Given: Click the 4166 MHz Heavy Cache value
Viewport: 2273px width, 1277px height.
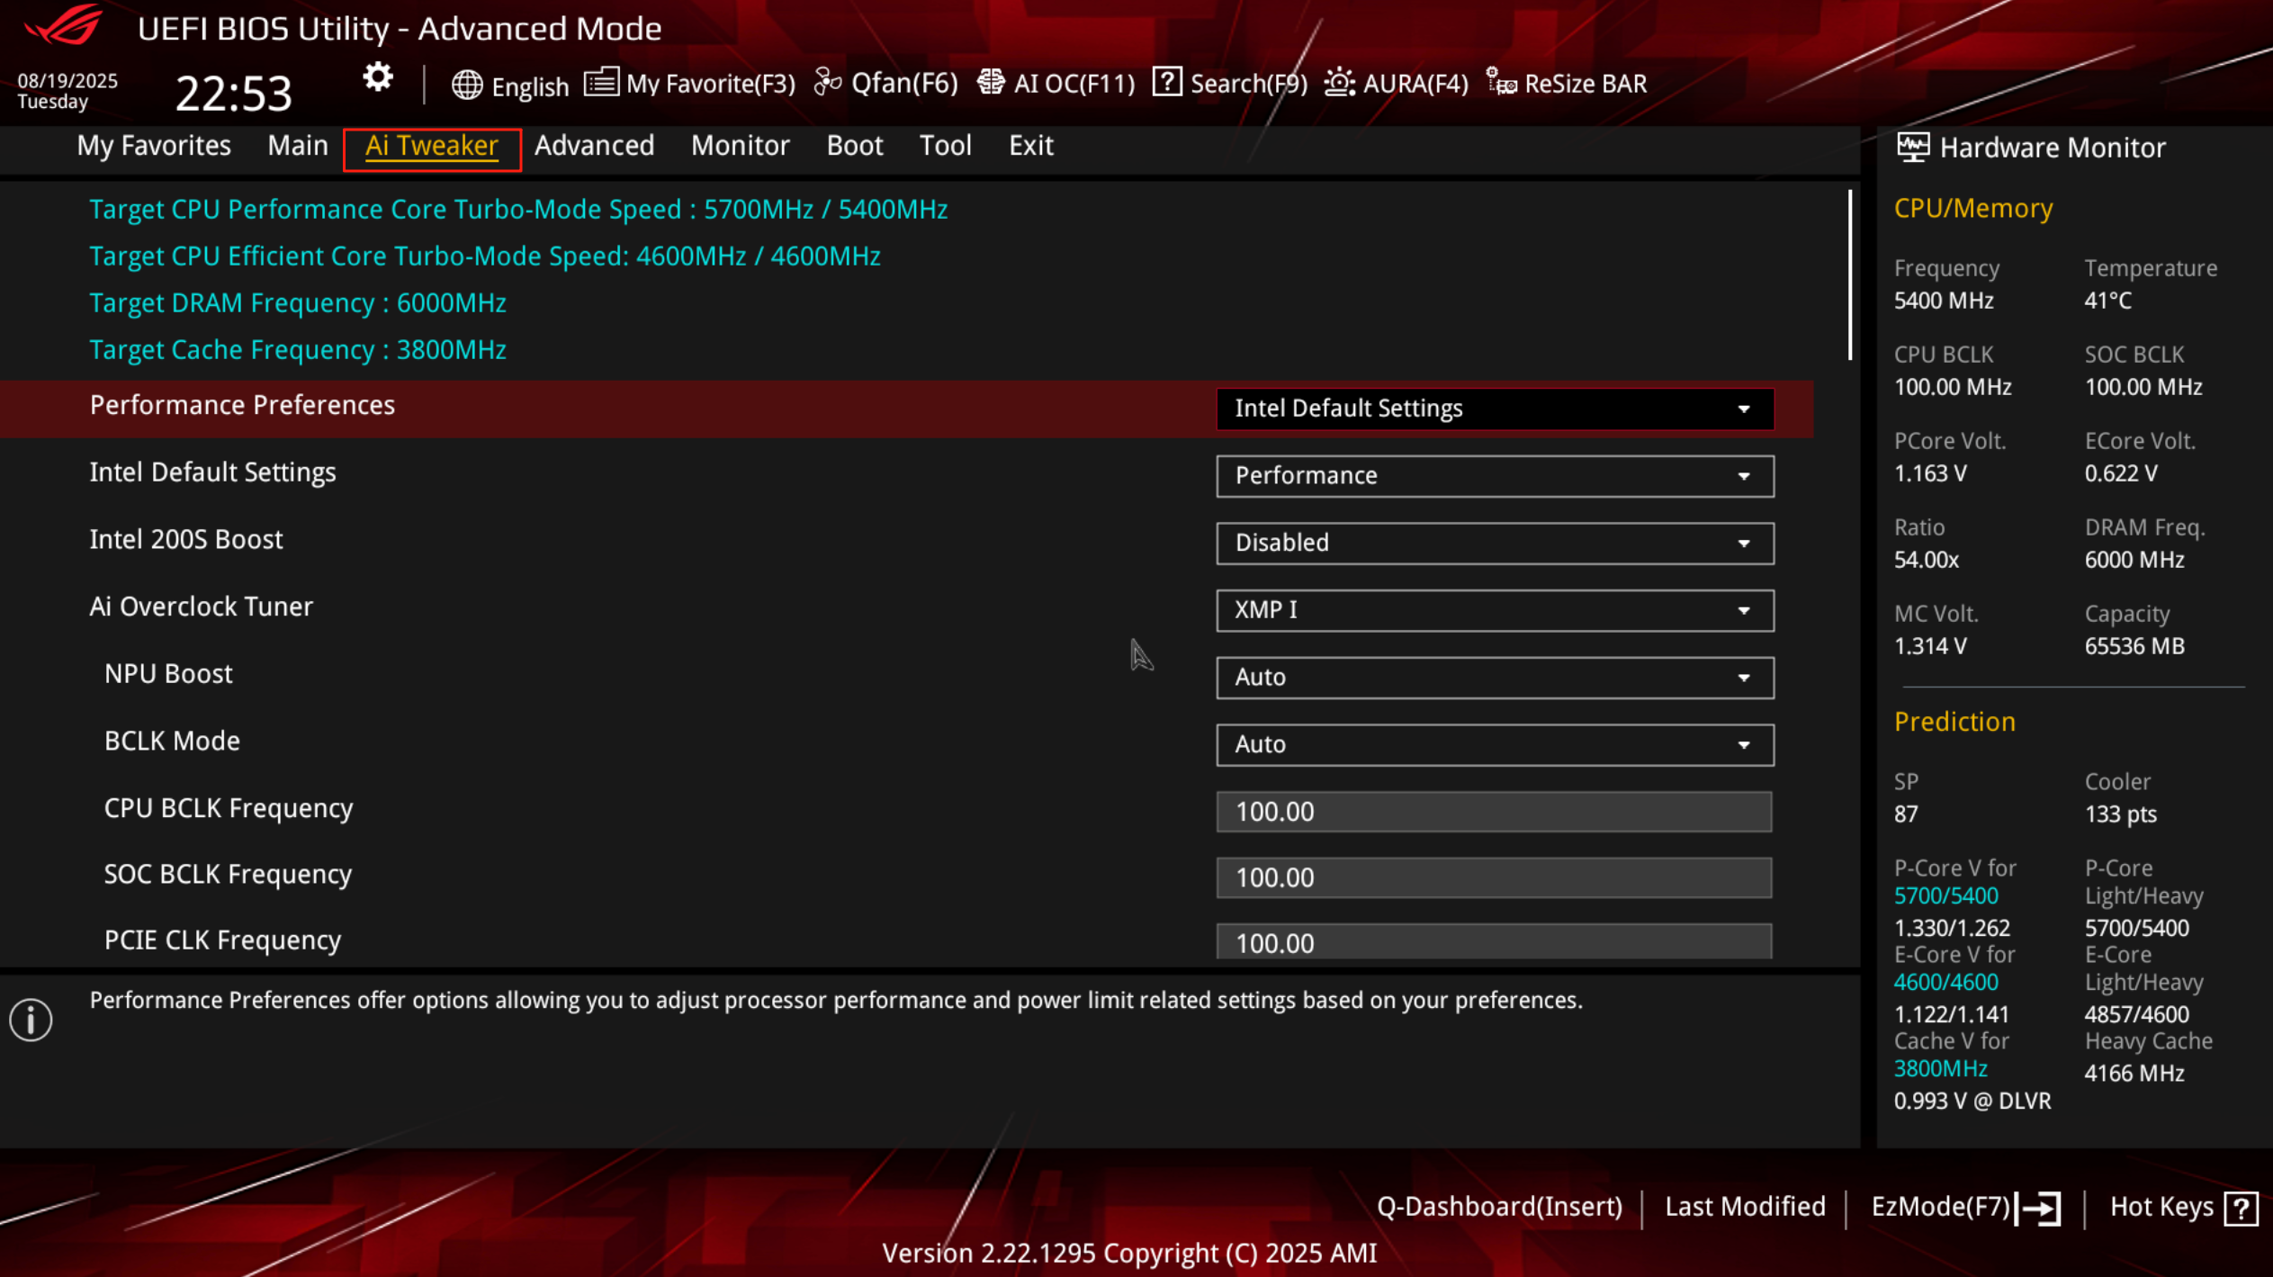Looking at the screenshot, I should (2134, 1074).
